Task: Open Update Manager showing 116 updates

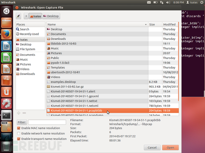Action: tap(6, 127)
